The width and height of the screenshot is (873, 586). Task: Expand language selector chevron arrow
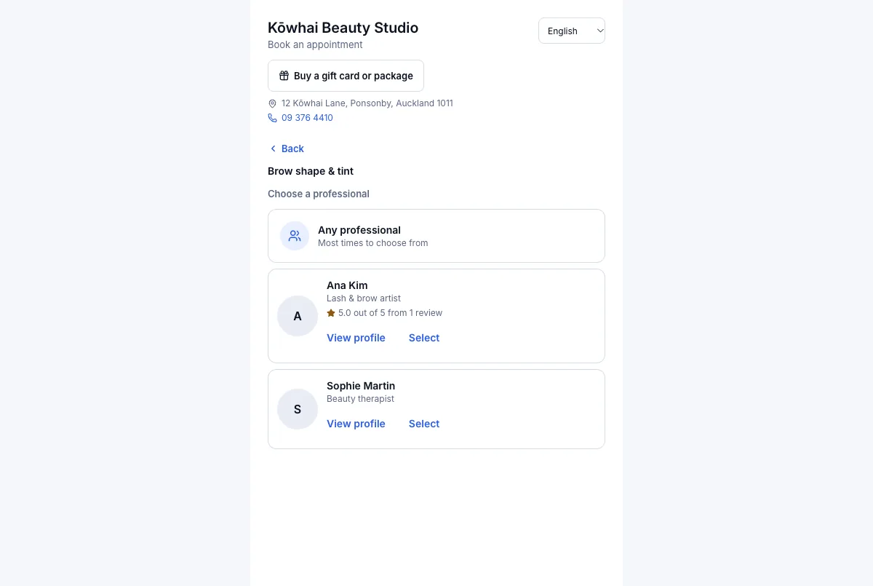coord(599,31)
